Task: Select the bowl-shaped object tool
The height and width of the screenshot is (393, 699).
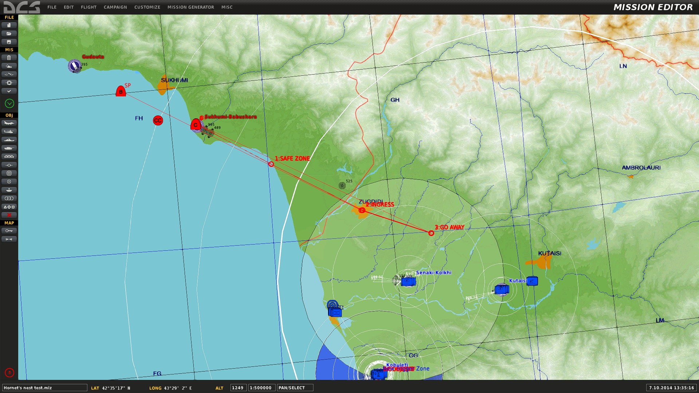Action: click(x=9, y=190)
